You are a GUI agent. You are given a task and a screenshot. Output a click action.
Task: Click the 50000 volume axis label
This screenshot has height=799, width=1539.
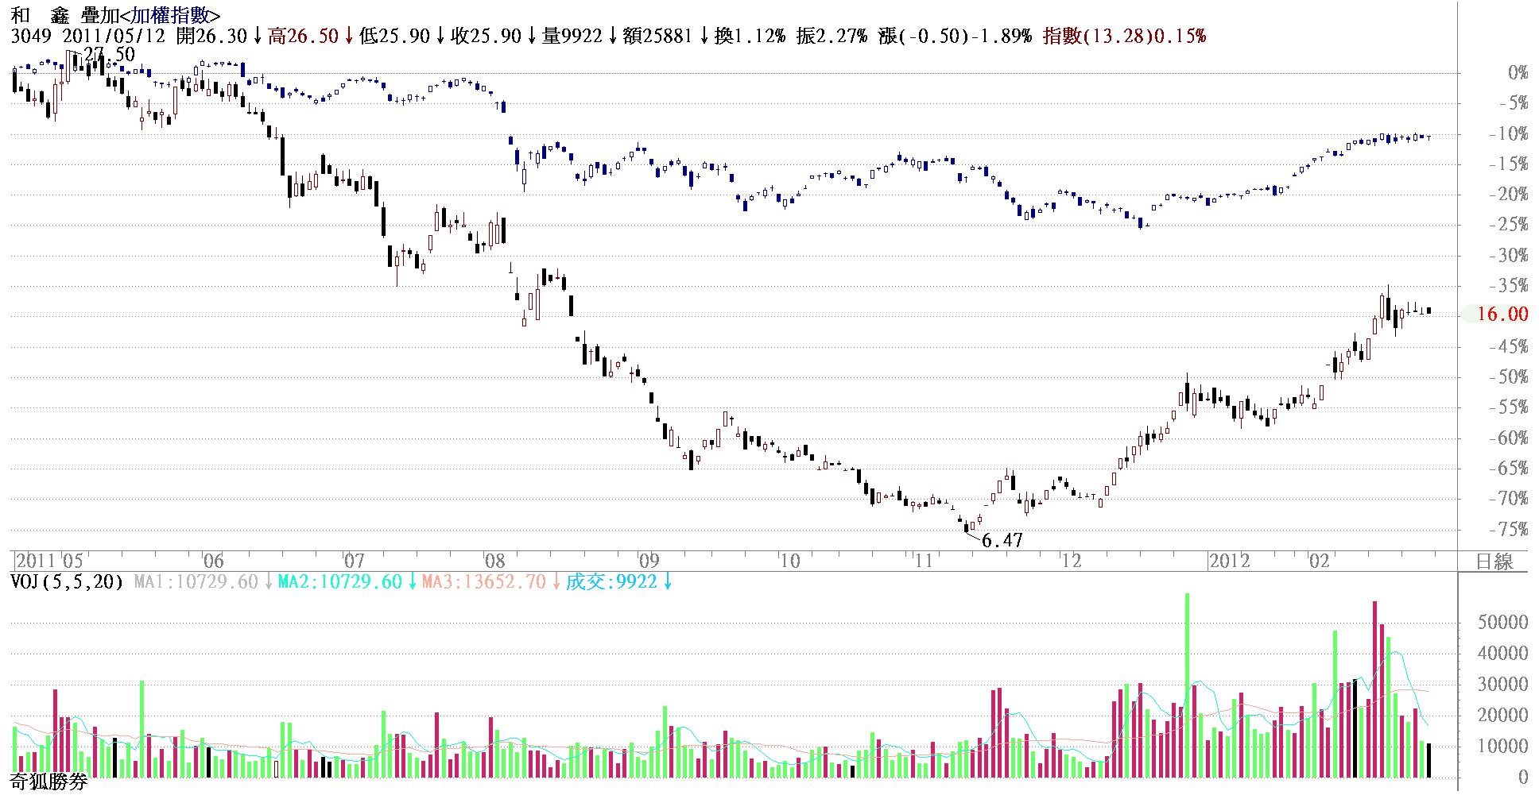pos(1502,623)
